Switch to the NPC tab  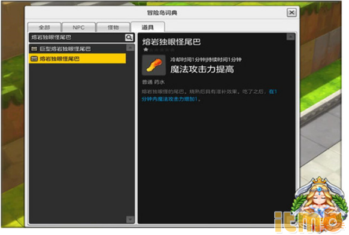click(78, 28)
